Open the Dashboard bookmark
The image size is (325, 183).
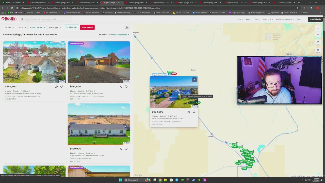coord(108,13)
